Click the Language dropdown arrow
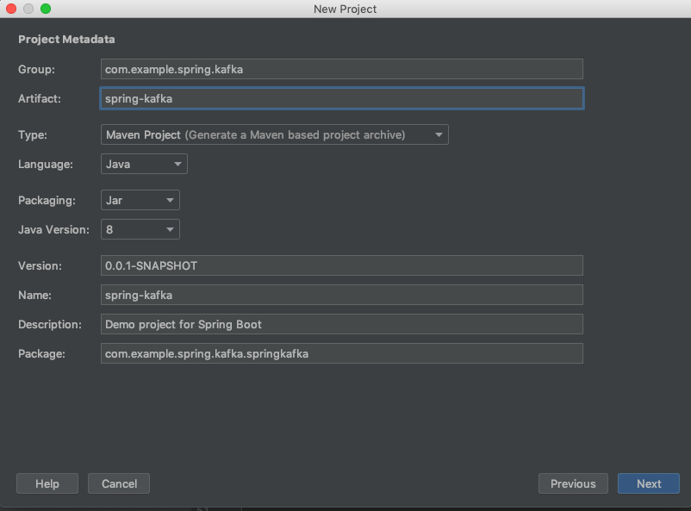 (x=178, y=164)
